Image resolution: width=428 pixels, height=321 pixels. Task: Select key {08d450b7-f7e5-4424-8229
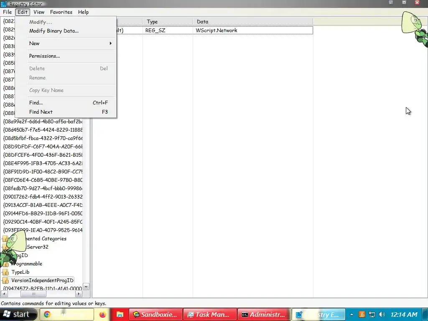[x=43, y=130]
